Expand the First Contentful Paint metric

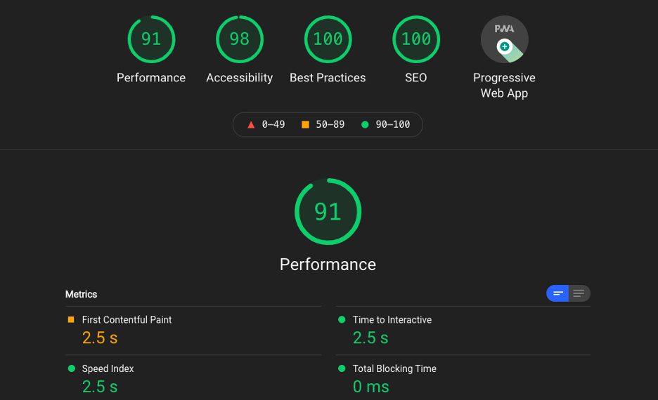[193, 331]
